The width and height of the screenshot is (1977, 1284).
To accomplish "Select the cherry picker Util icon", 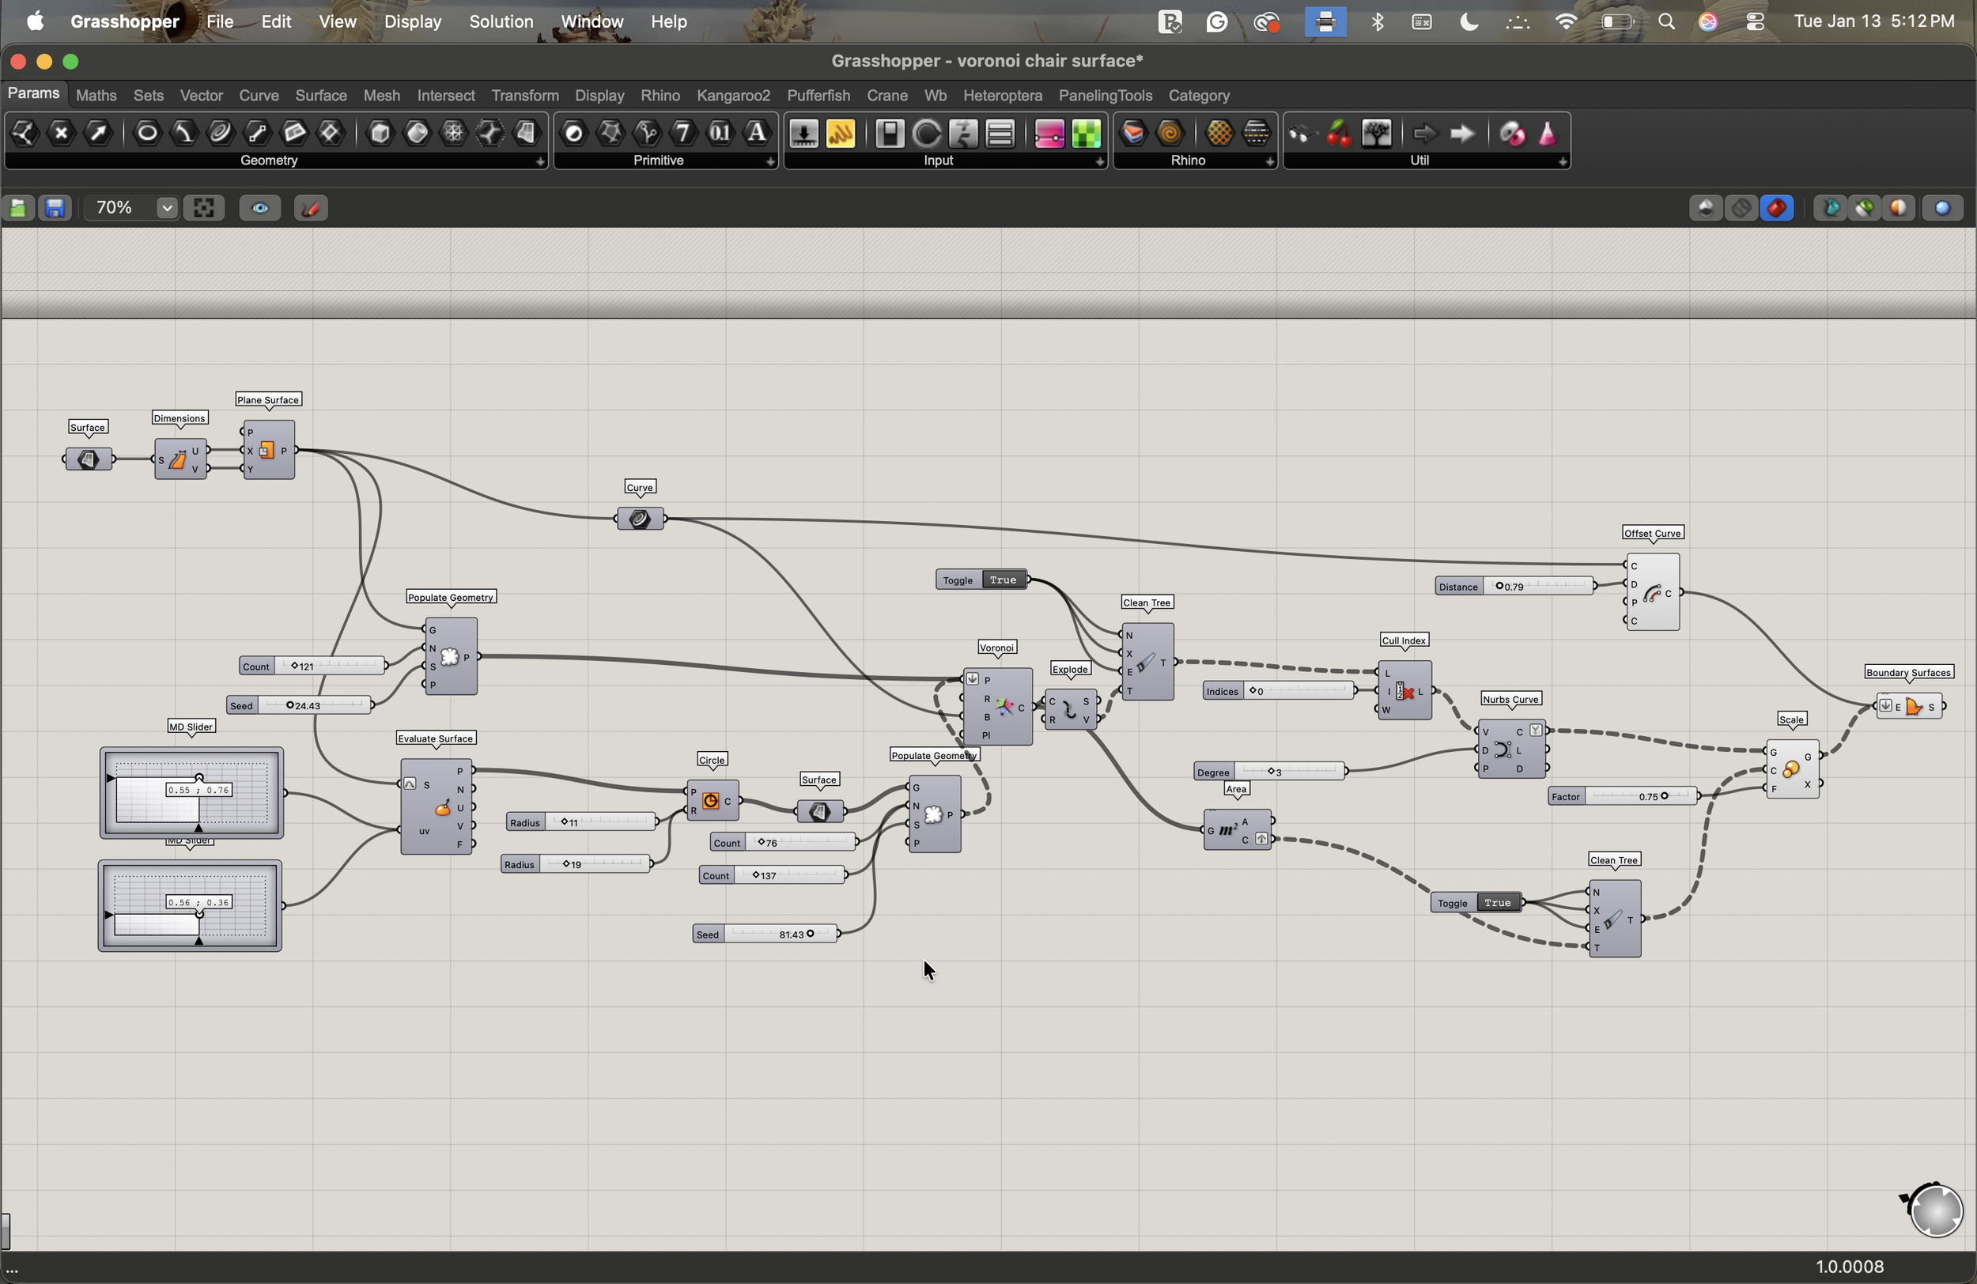I will pyautogui.click(x=1338, y=133).
